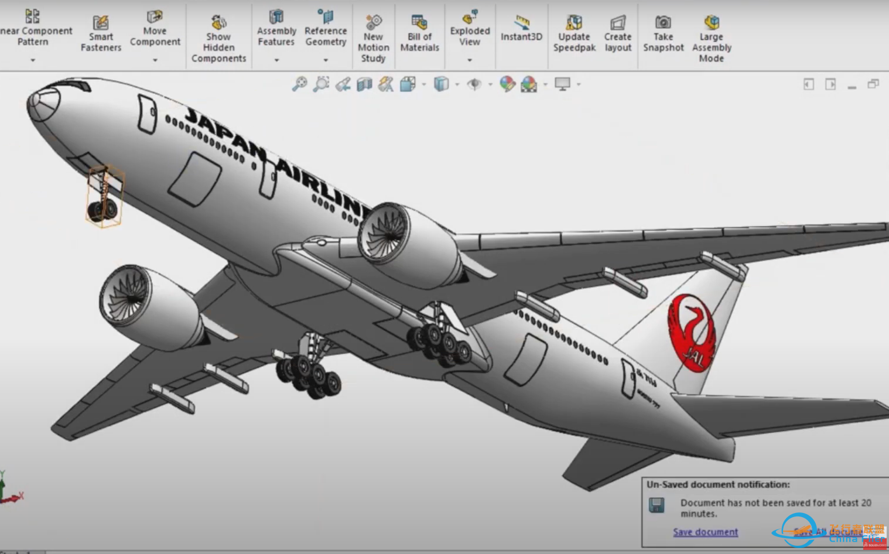Screen dimensions: 889x554
Task: Click the Linear Component Pattern tool
Action: pos(34,28)
